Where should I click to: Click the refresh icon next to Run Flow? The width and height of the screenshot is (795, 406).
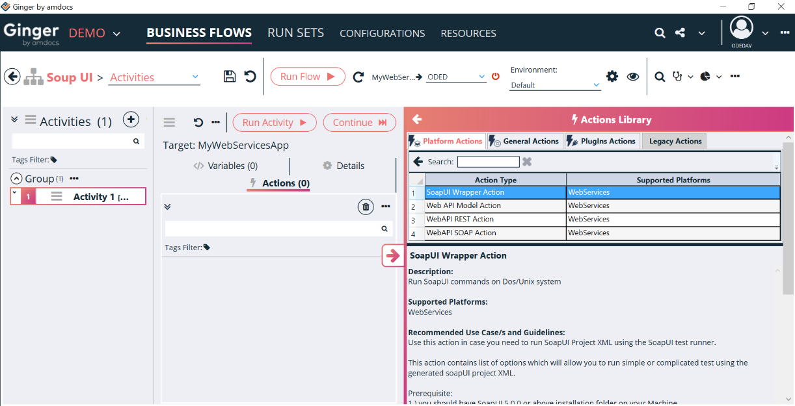tap(358, 77)
